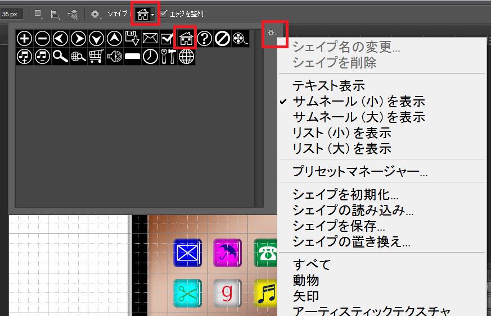Select the white horizontal bar shape
The height and width of the screenshot is (316, 491).
pyautogui.click(x=133, y=57)
